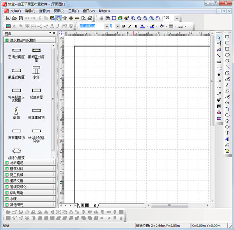
Task: Expand the 临时用电 library section
Action: [29, 193]
